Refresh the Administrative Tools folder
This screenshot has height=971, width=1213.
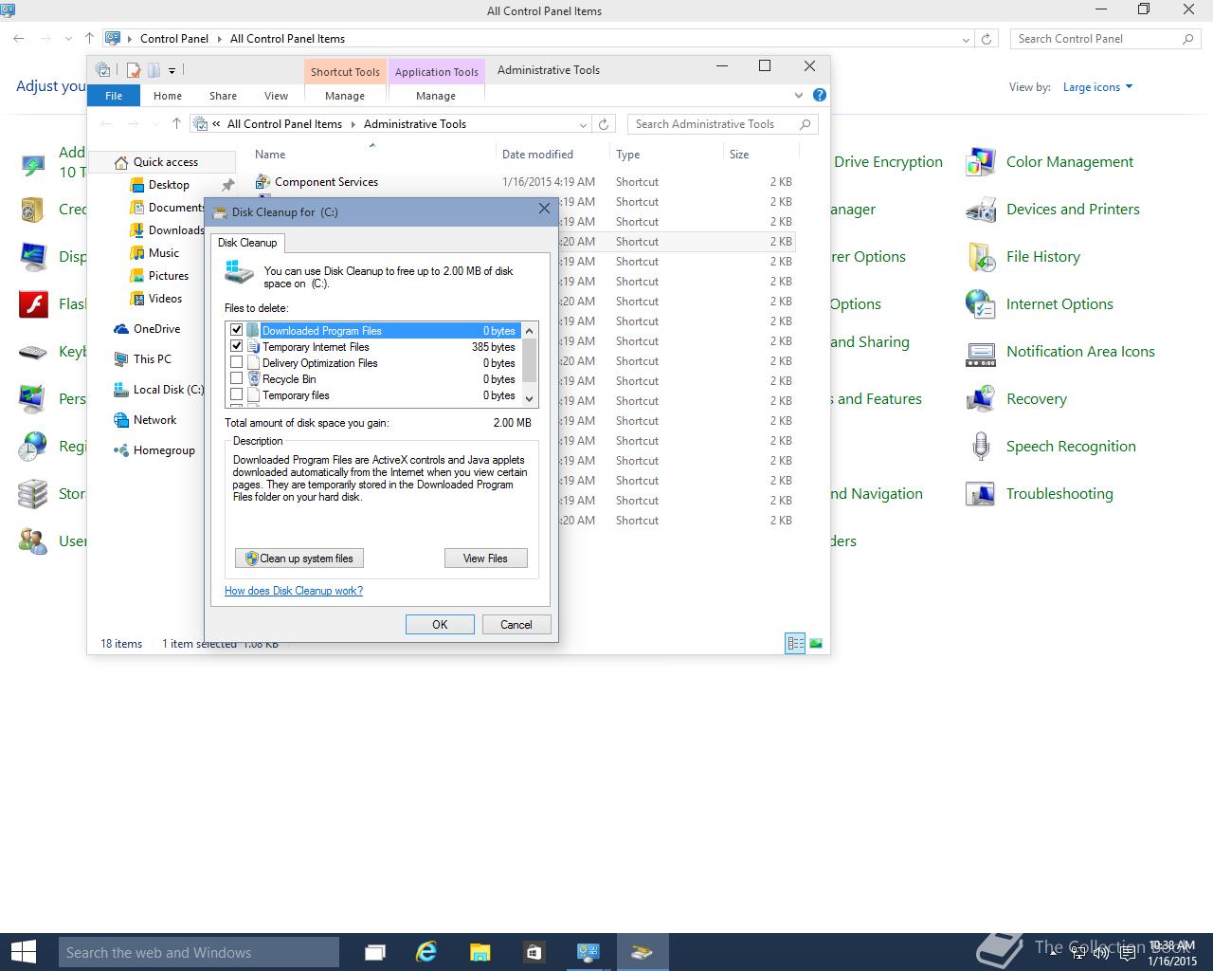coord(604,123)
